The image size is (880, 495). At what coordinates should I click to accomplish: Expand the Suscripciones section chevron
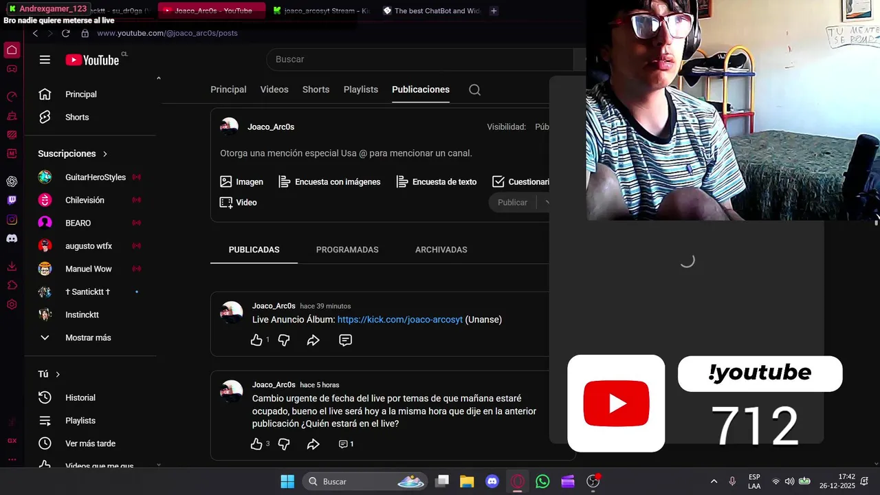[104, 154]
